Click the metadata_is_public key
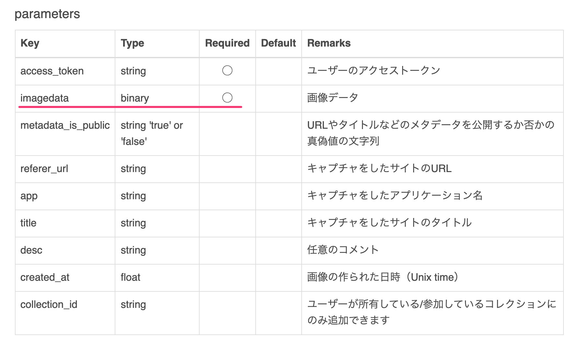Viewport: 580px width, 348px height. coord(65,125)
